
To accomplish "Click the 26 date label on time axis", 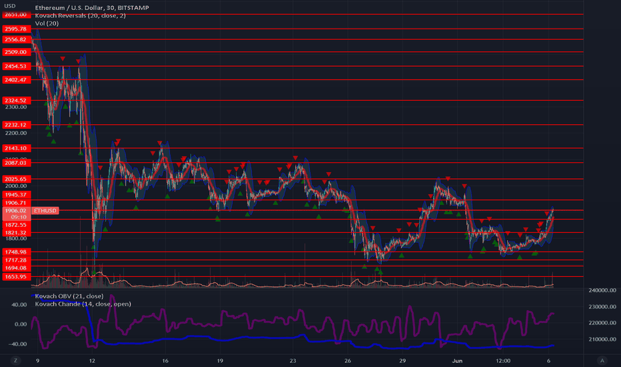I will tap(347, 360).
